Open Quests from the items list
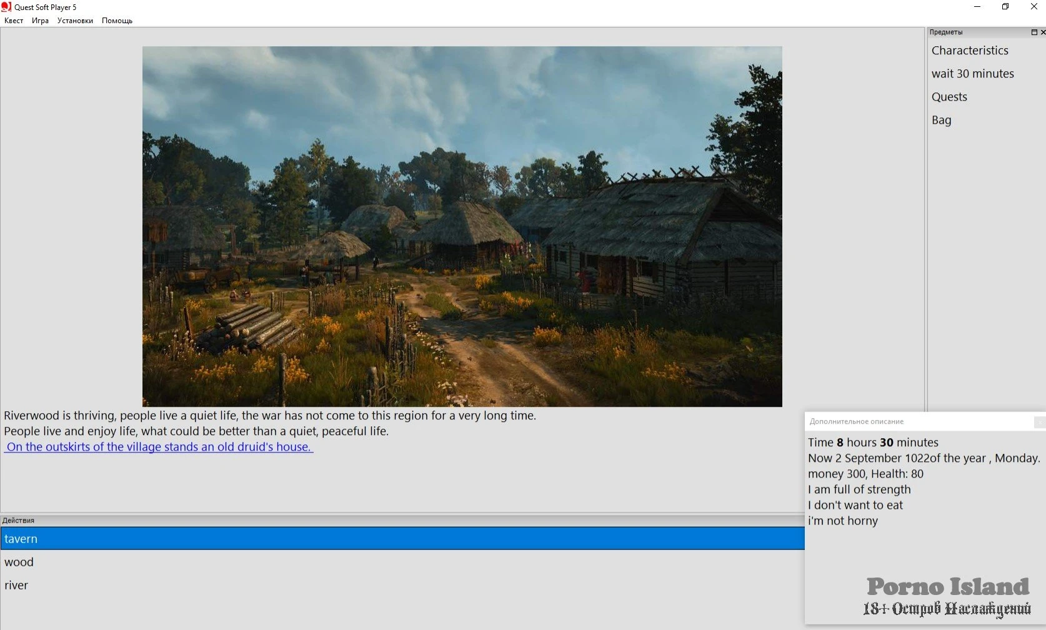Viewport: 1046px width, 630px height. (949, 97)
